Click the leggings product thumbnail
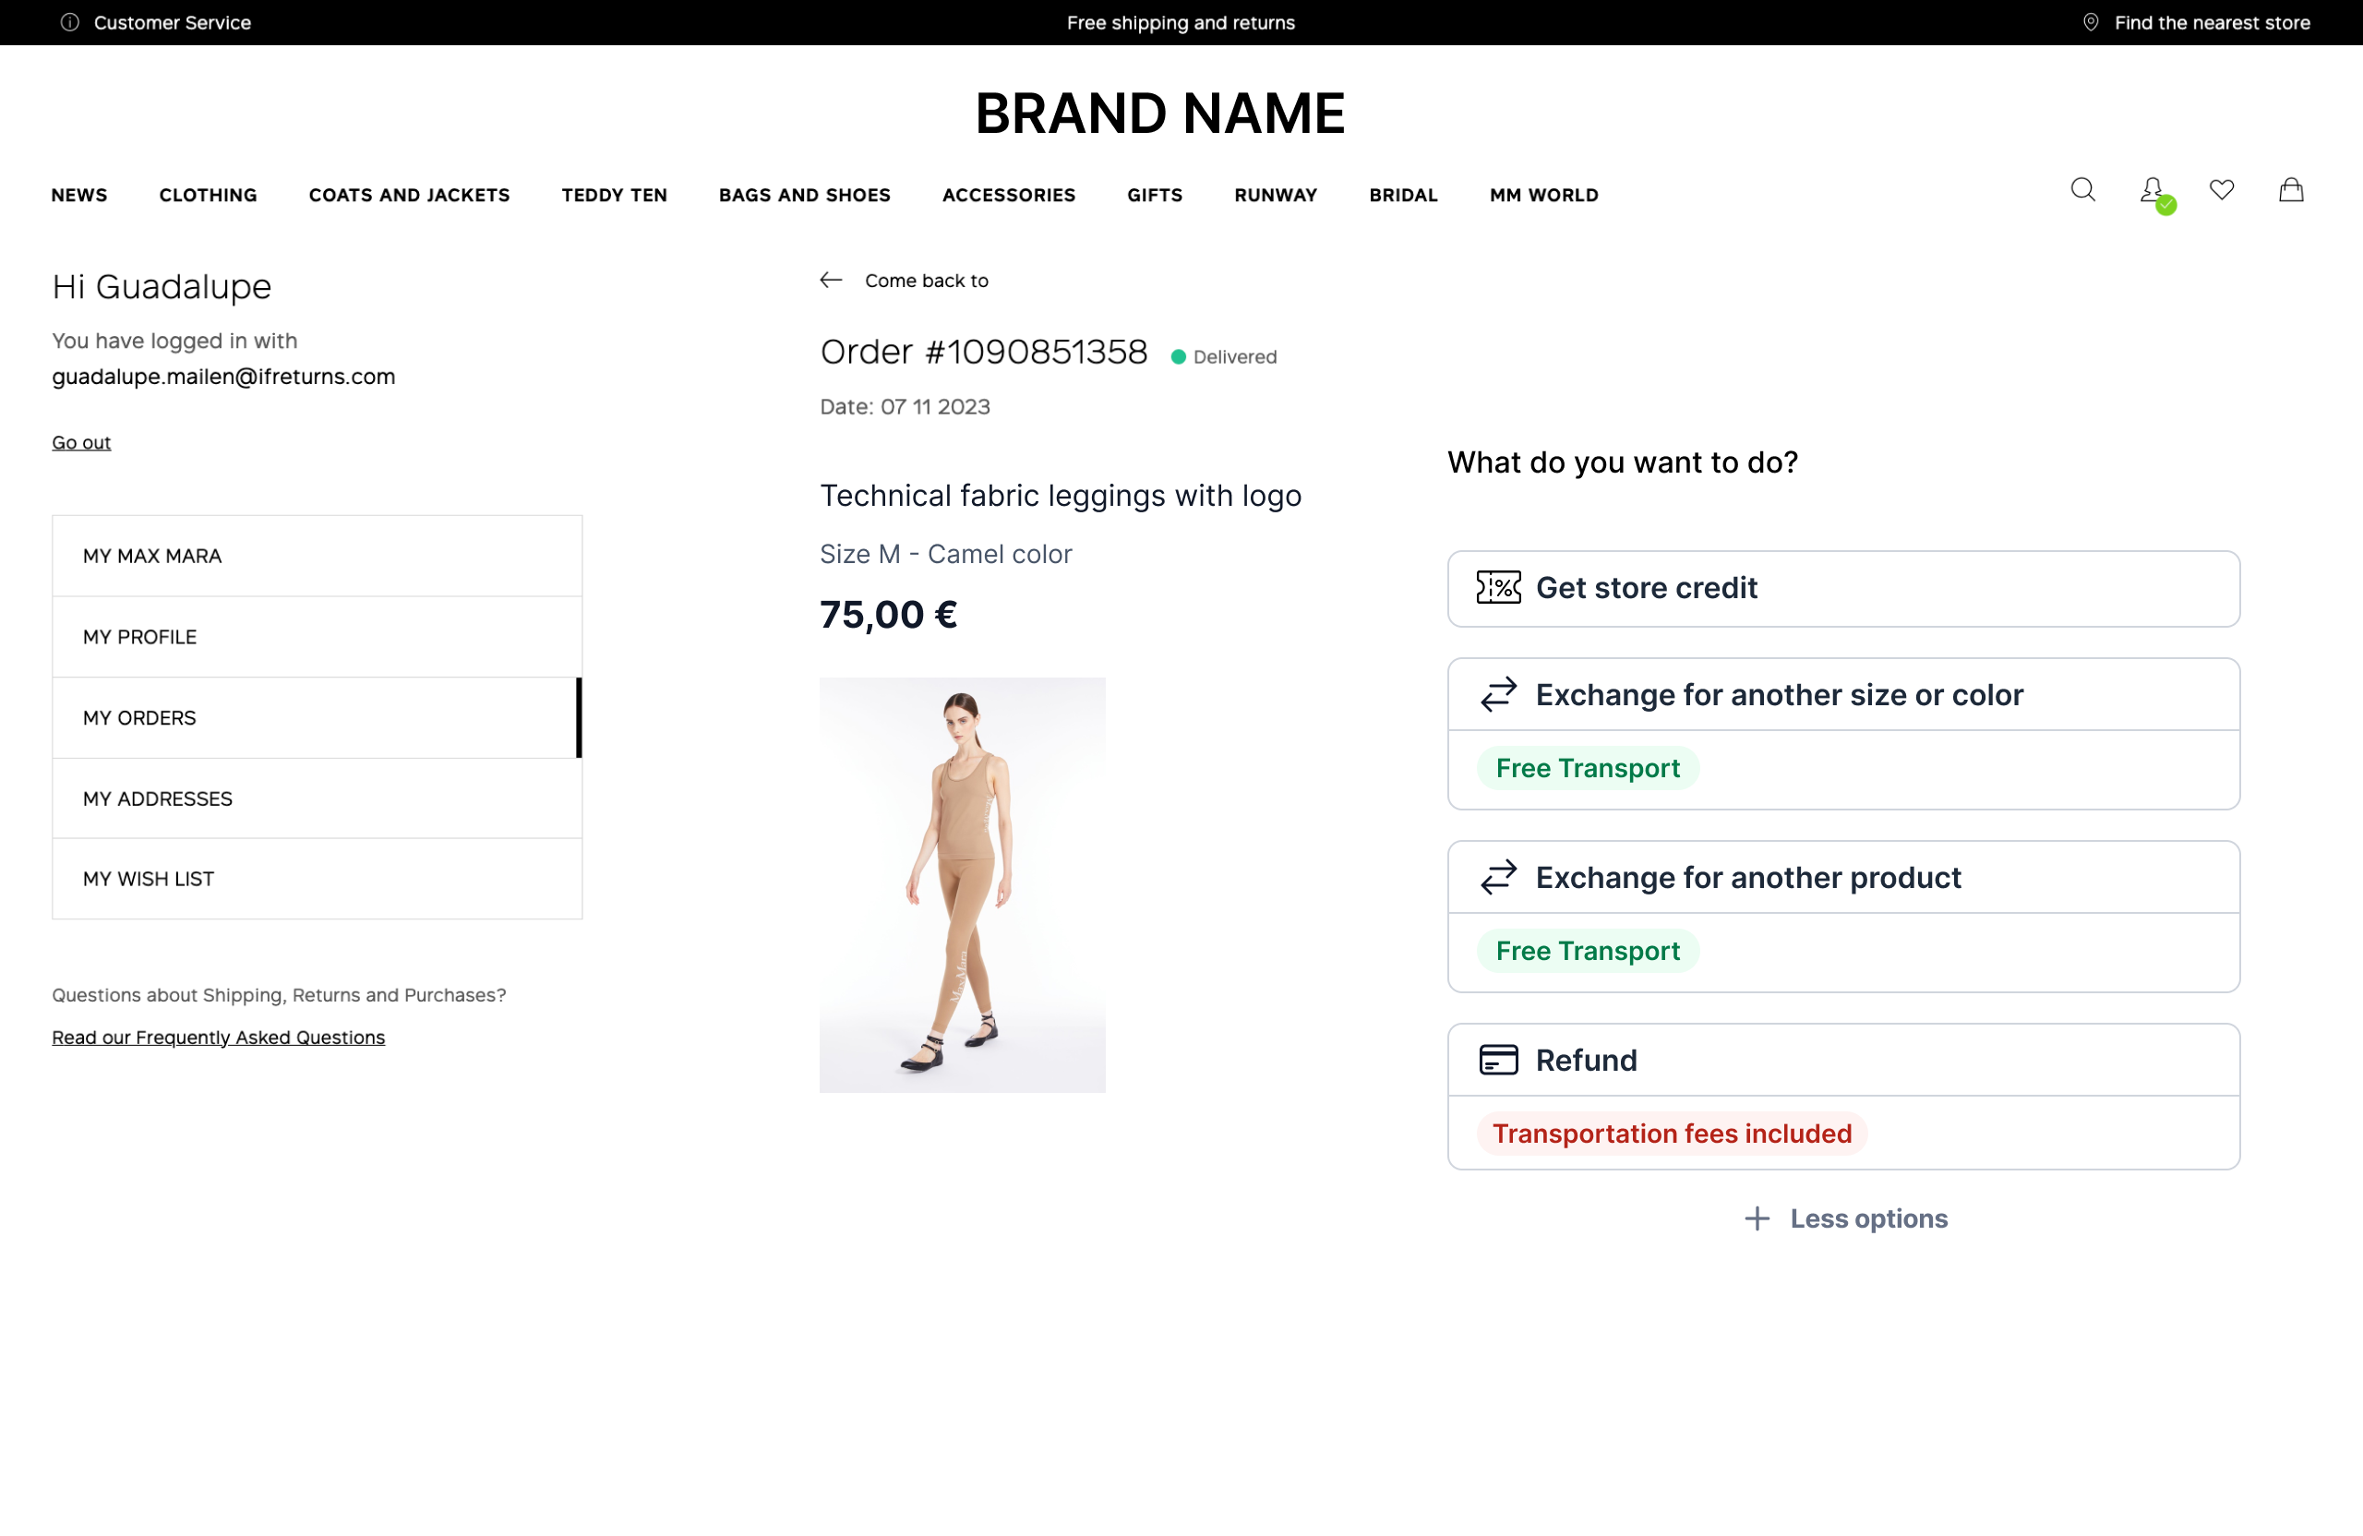This screenshot has height=1536, width=2363. coord(962,884)
